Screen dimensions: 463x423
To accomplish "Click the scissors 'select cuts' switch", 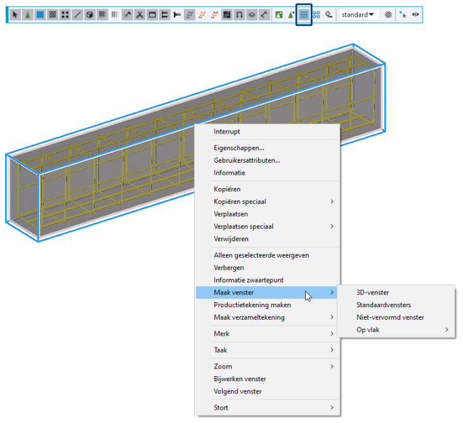I will 140,15.
